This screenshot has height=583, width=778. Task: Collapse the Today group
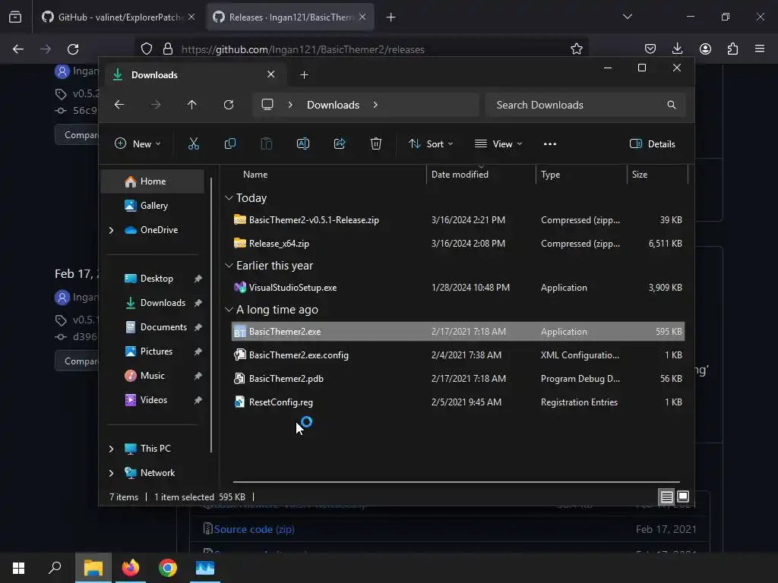tap(229, 198)
